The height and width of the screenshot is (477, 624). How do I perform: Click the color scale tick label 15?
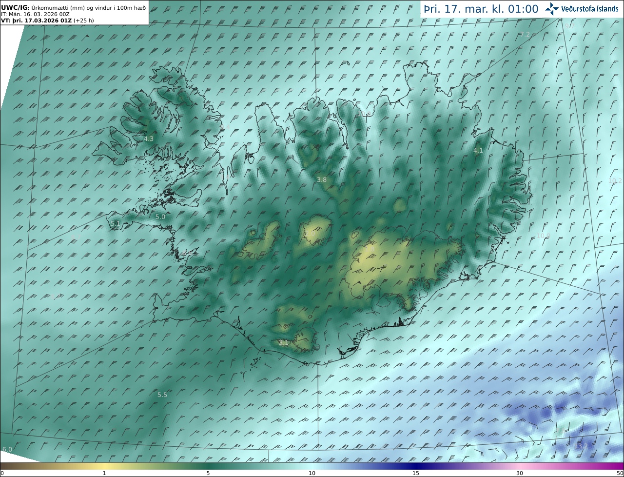coord(416,473)
